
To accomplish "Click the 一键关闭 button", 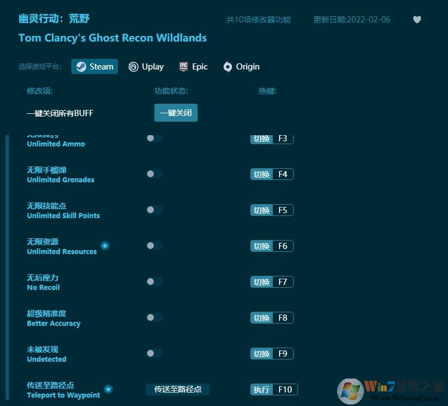I will [176, 113].
